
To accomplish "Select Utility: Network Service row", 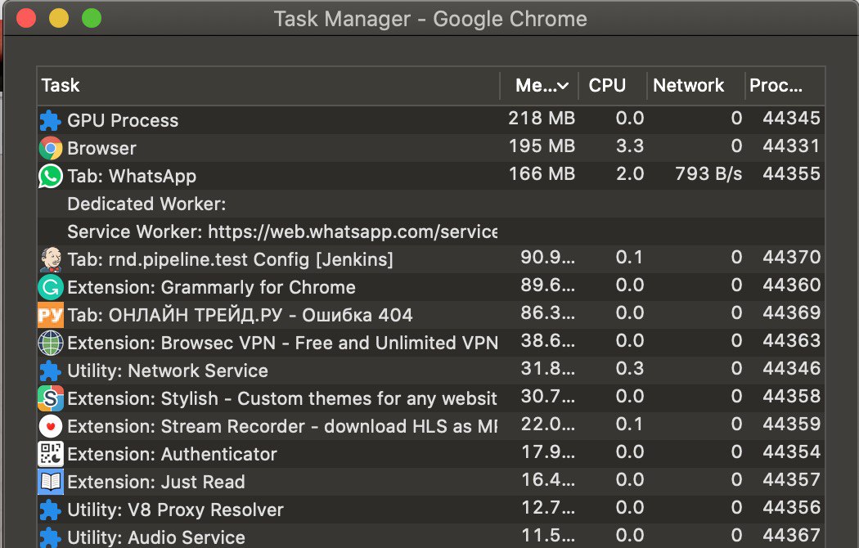I will (430, 371).
